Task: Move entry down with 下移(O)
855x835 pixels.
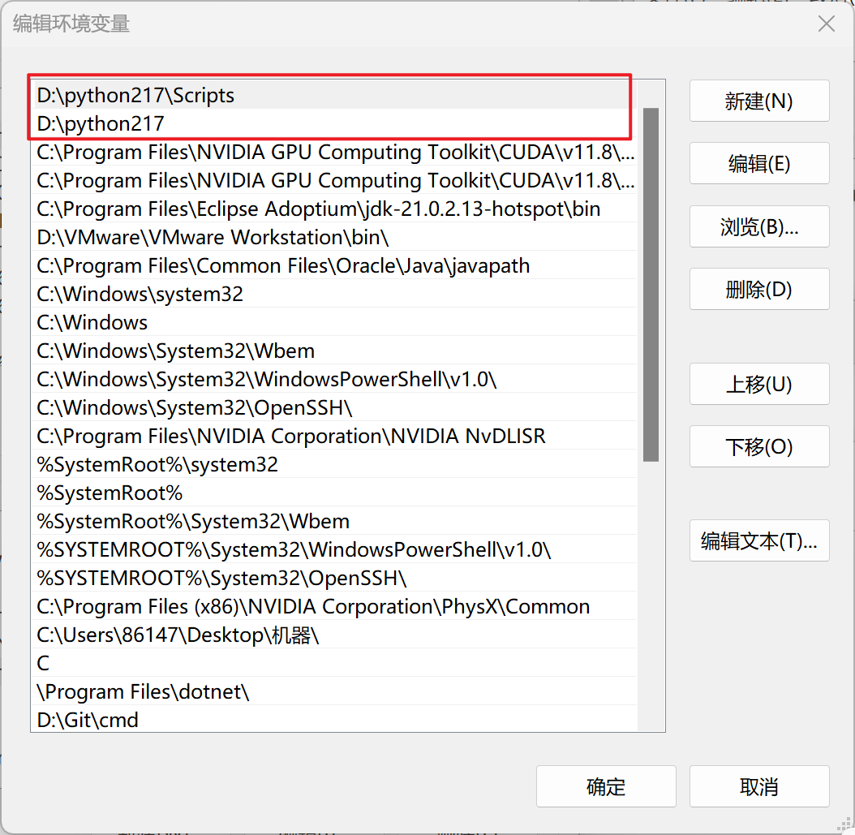Action: (758, 447)
